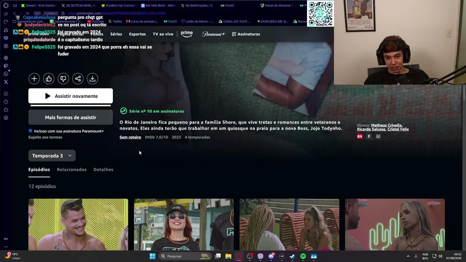Open the SAVEVIDEO.ME bookmark
466x262 pixels.
[273, 21]
